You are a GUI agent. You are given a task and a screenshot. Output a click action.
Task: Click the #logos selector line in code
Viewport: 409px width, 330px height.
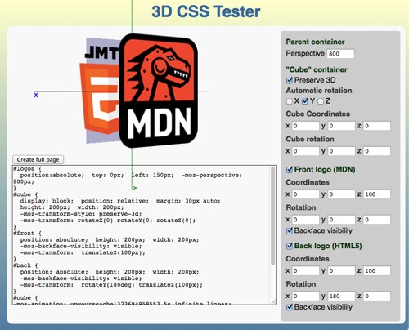point(27,169)
